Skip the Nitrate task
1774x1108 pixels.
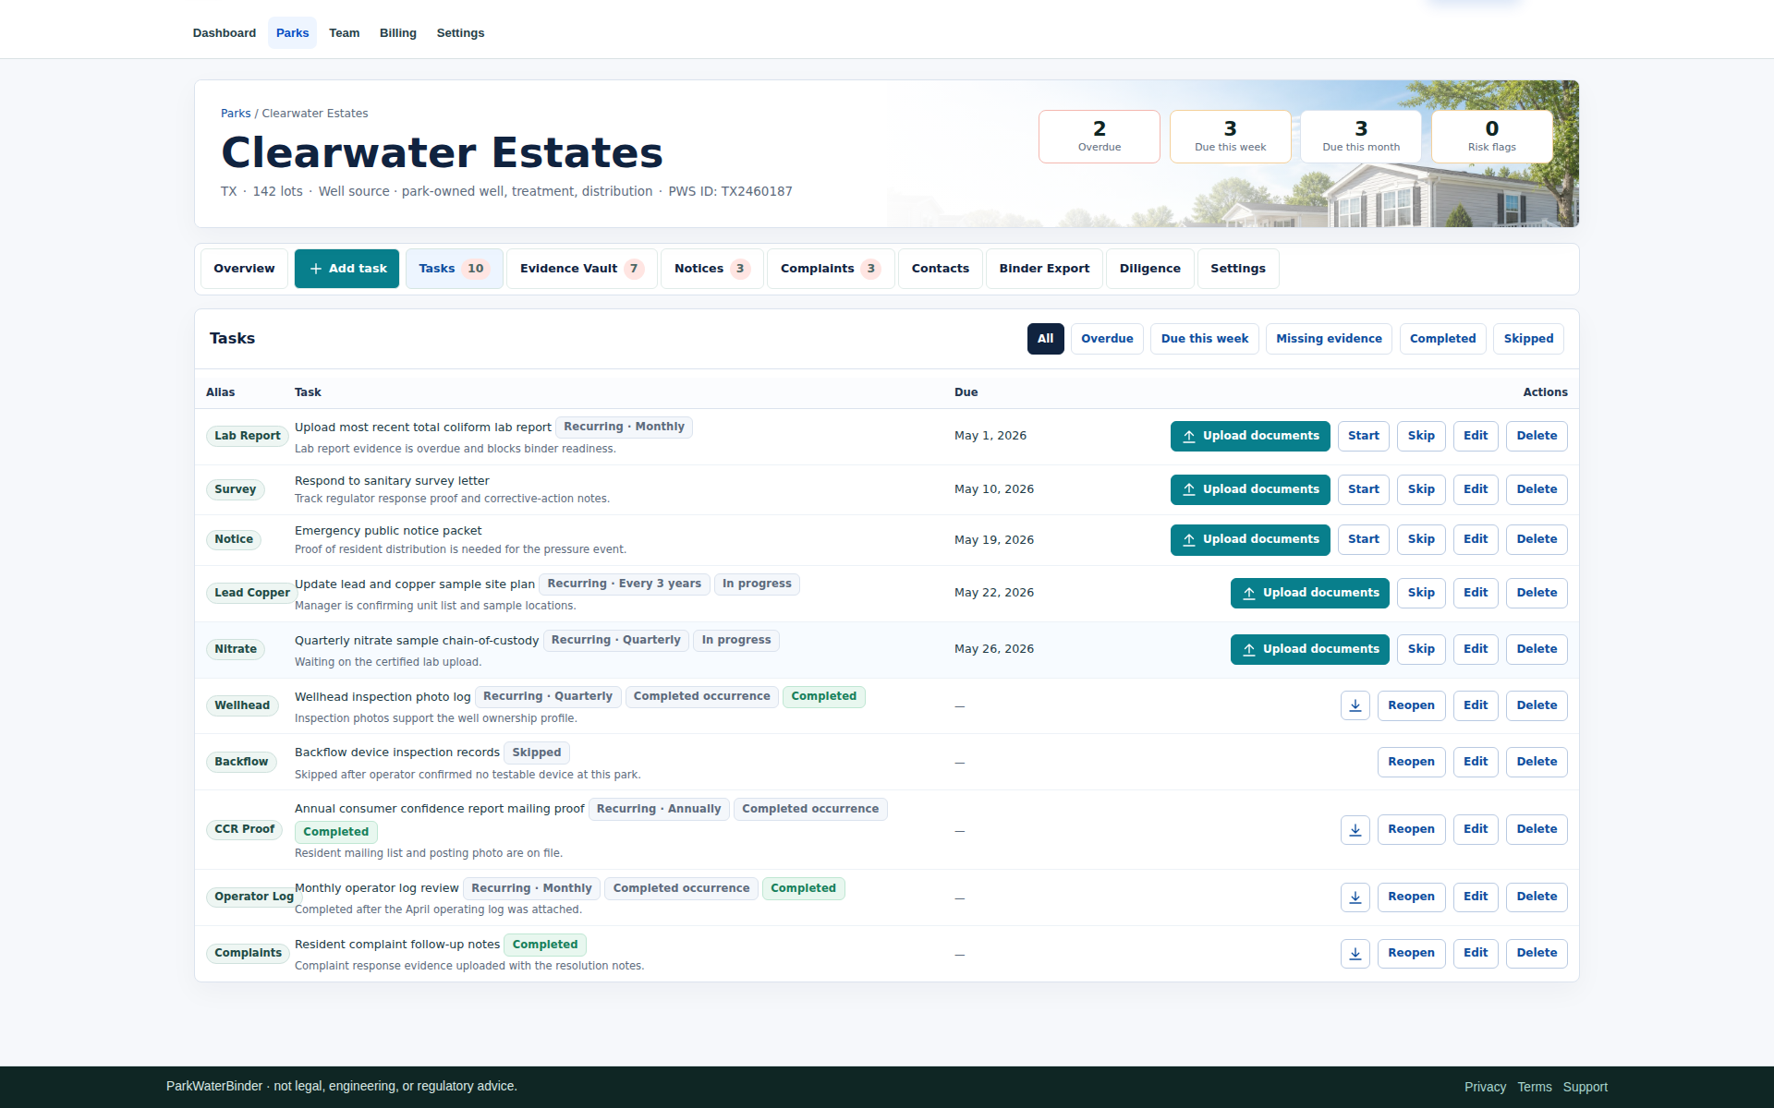(x=1421, y=649)
